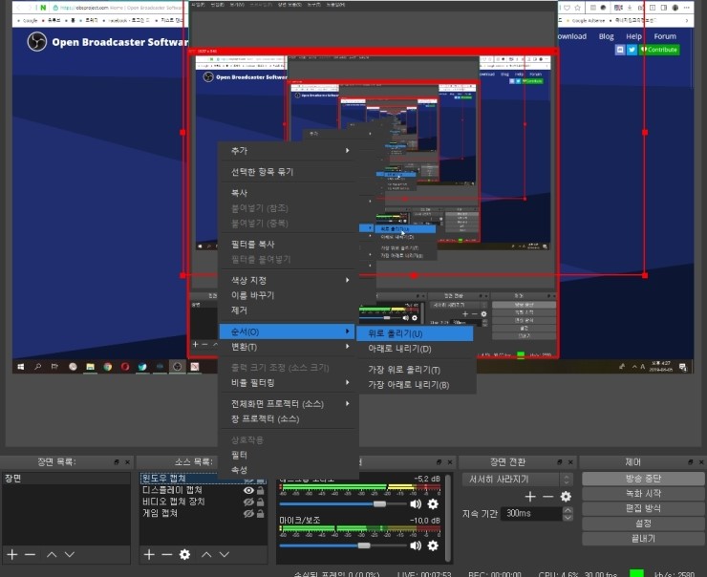Adjust desktop audio volume slider

[x=379, y=504]
